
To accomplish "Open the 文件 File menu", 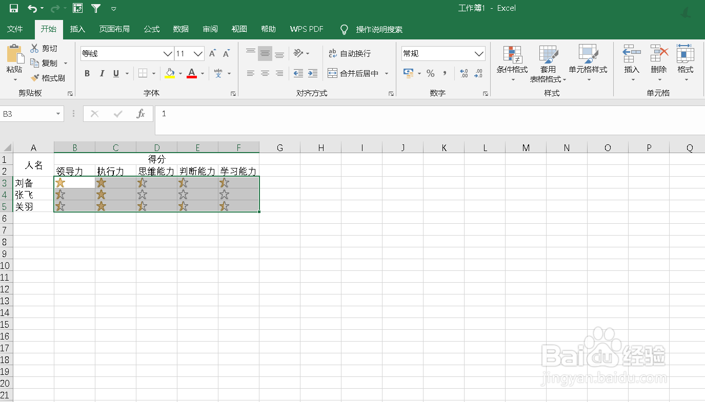I will [15, 29].
